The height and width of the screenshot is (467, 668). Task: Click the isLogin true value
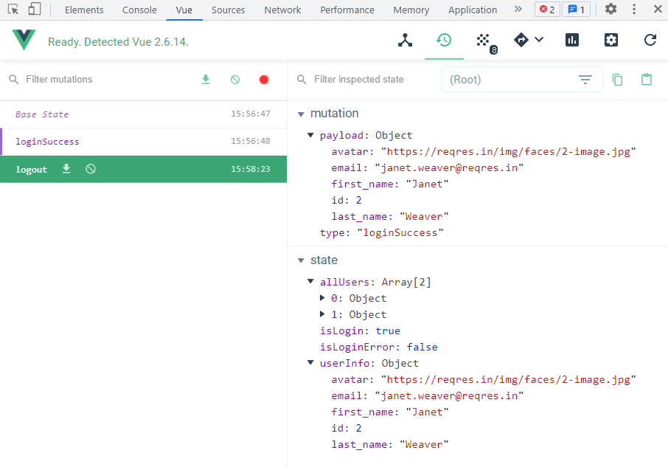coord(388,331)
